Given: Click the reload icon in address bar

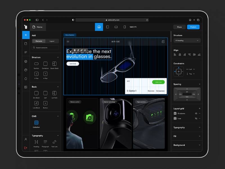Looking at the screenshot, I should (x=147, y=20).
